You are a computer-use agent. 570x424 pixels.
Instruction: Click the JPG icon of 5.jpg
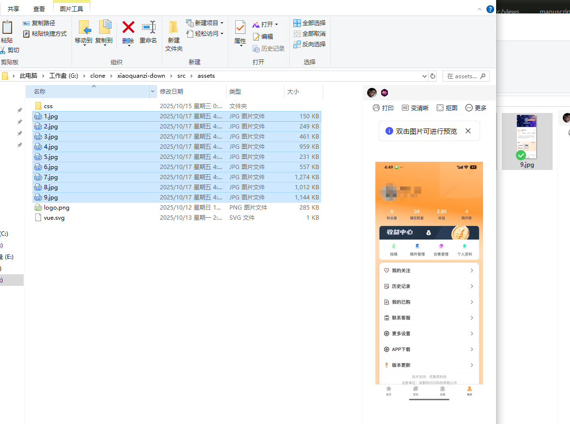point(38,157)
